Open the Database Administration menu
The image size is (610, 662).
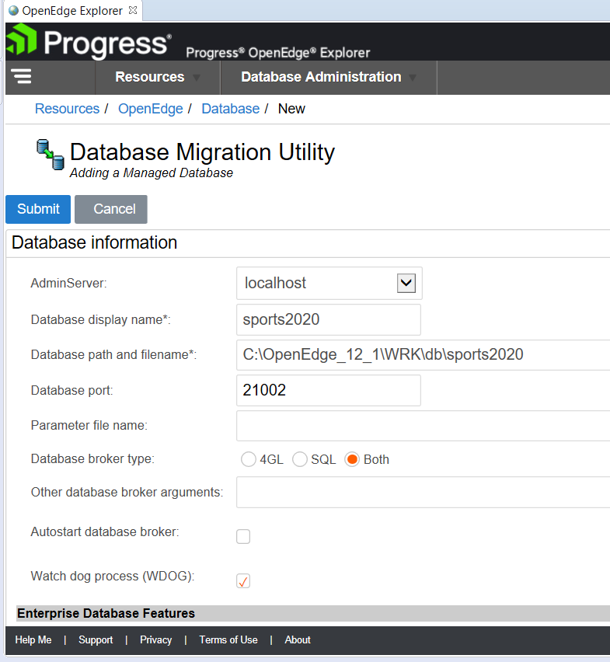pos(329,77)
